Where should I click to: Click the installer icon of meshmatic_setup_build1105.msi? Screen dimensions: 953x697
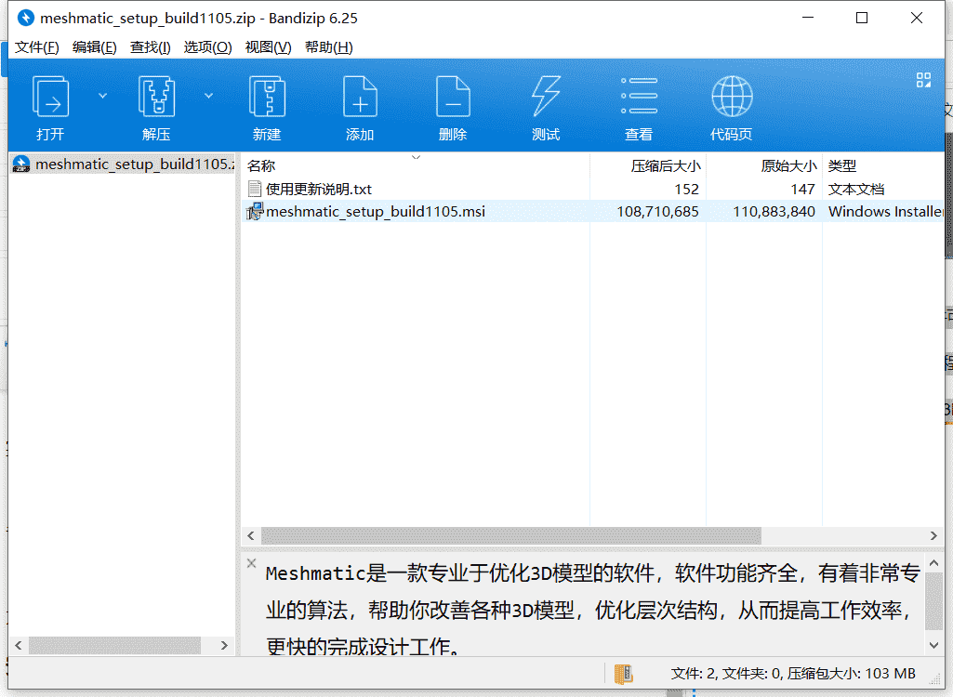(x=255, y=212)
